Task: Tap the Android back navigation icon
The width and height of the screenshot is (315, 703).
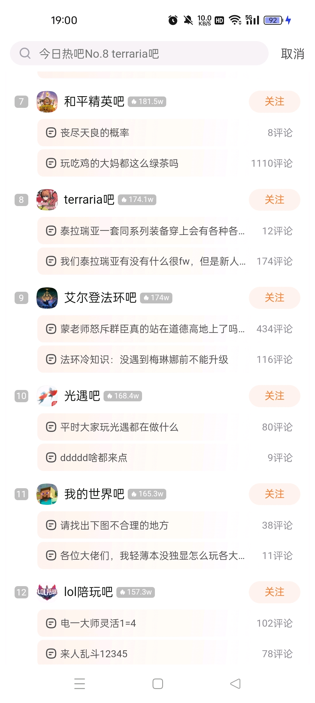Action: tap(235, 683)
